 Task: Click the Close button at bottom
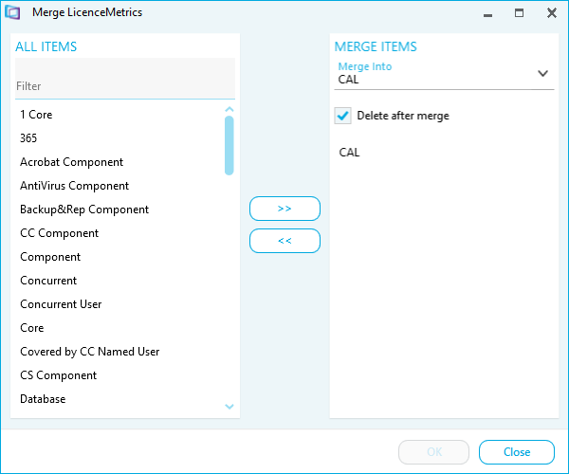517,452
